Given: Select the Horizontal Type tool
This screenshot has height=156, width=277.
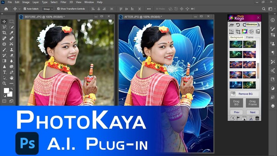Looking at the screenshot, I should pyautogui.click(x=4, y=72).
